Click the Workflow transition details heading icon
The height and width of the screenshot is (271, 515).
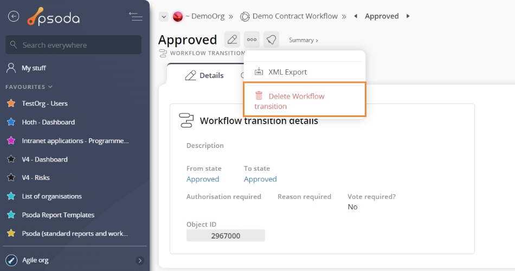point(186,120)
